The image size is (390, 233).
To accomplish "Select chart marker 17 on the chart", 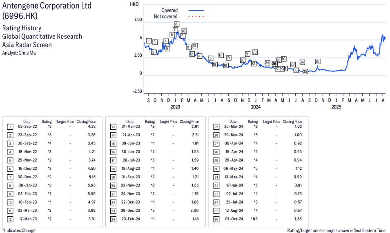I will point(221,55).
